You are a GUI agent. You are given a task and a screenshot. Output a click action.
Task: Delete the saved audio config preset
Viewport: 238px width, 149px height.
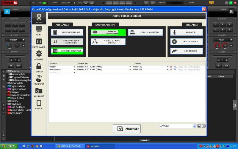point(204,126)
